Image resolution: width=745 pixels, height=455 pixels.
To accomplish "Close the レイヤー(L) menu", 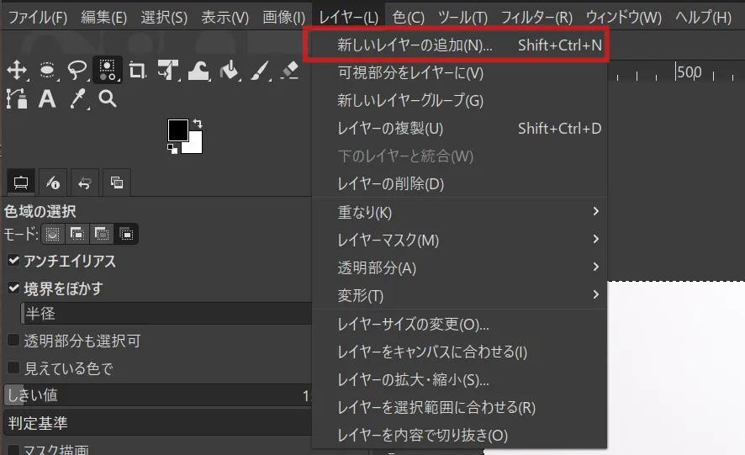I will coord(348,18).
